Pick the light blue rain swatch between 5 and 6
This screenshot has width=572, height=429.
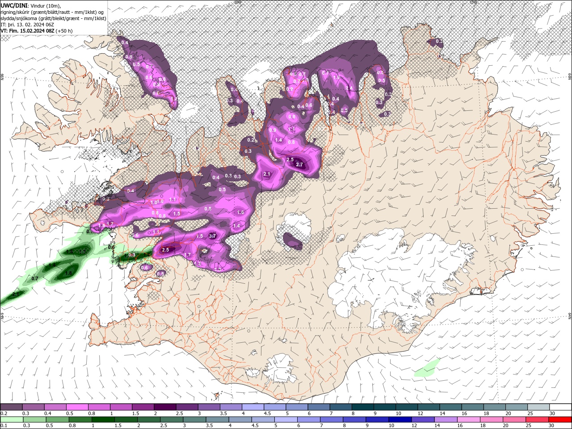pyautogui.click(x=285, y=420)
